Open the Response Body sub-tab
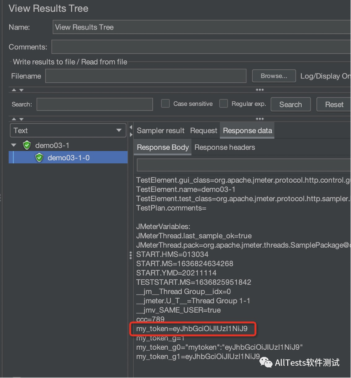The image size is (351, 378). coord(163,147)
